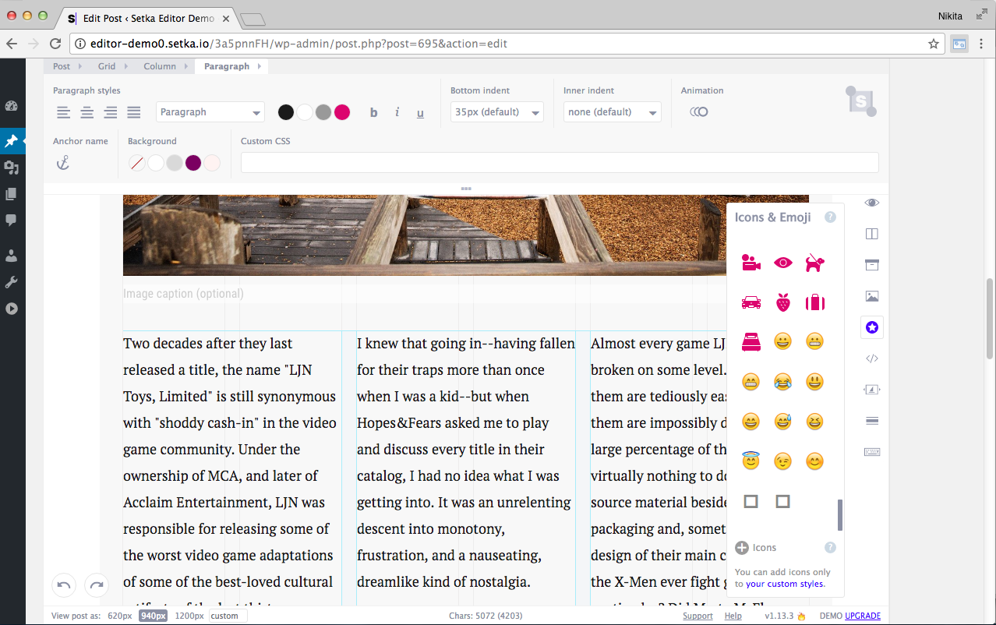
Task: Select the Grid breadcrumb item
Action: 106,66
